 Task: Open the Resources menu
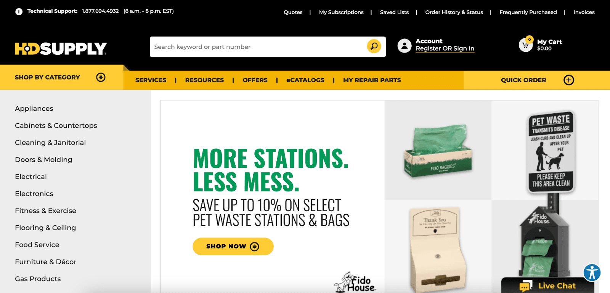point(204,80)
